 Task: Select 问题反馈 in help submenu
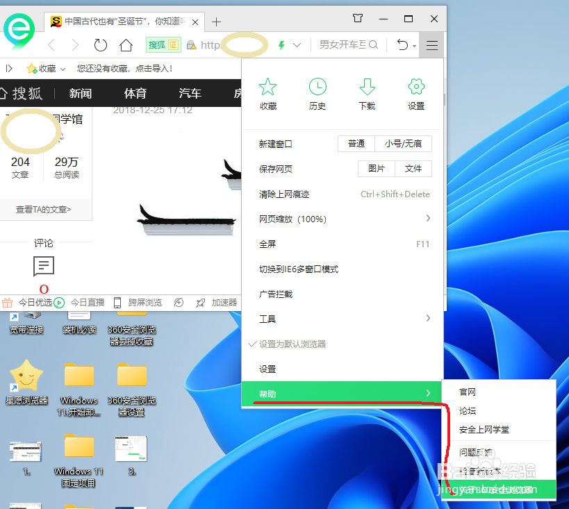[499, 452]
